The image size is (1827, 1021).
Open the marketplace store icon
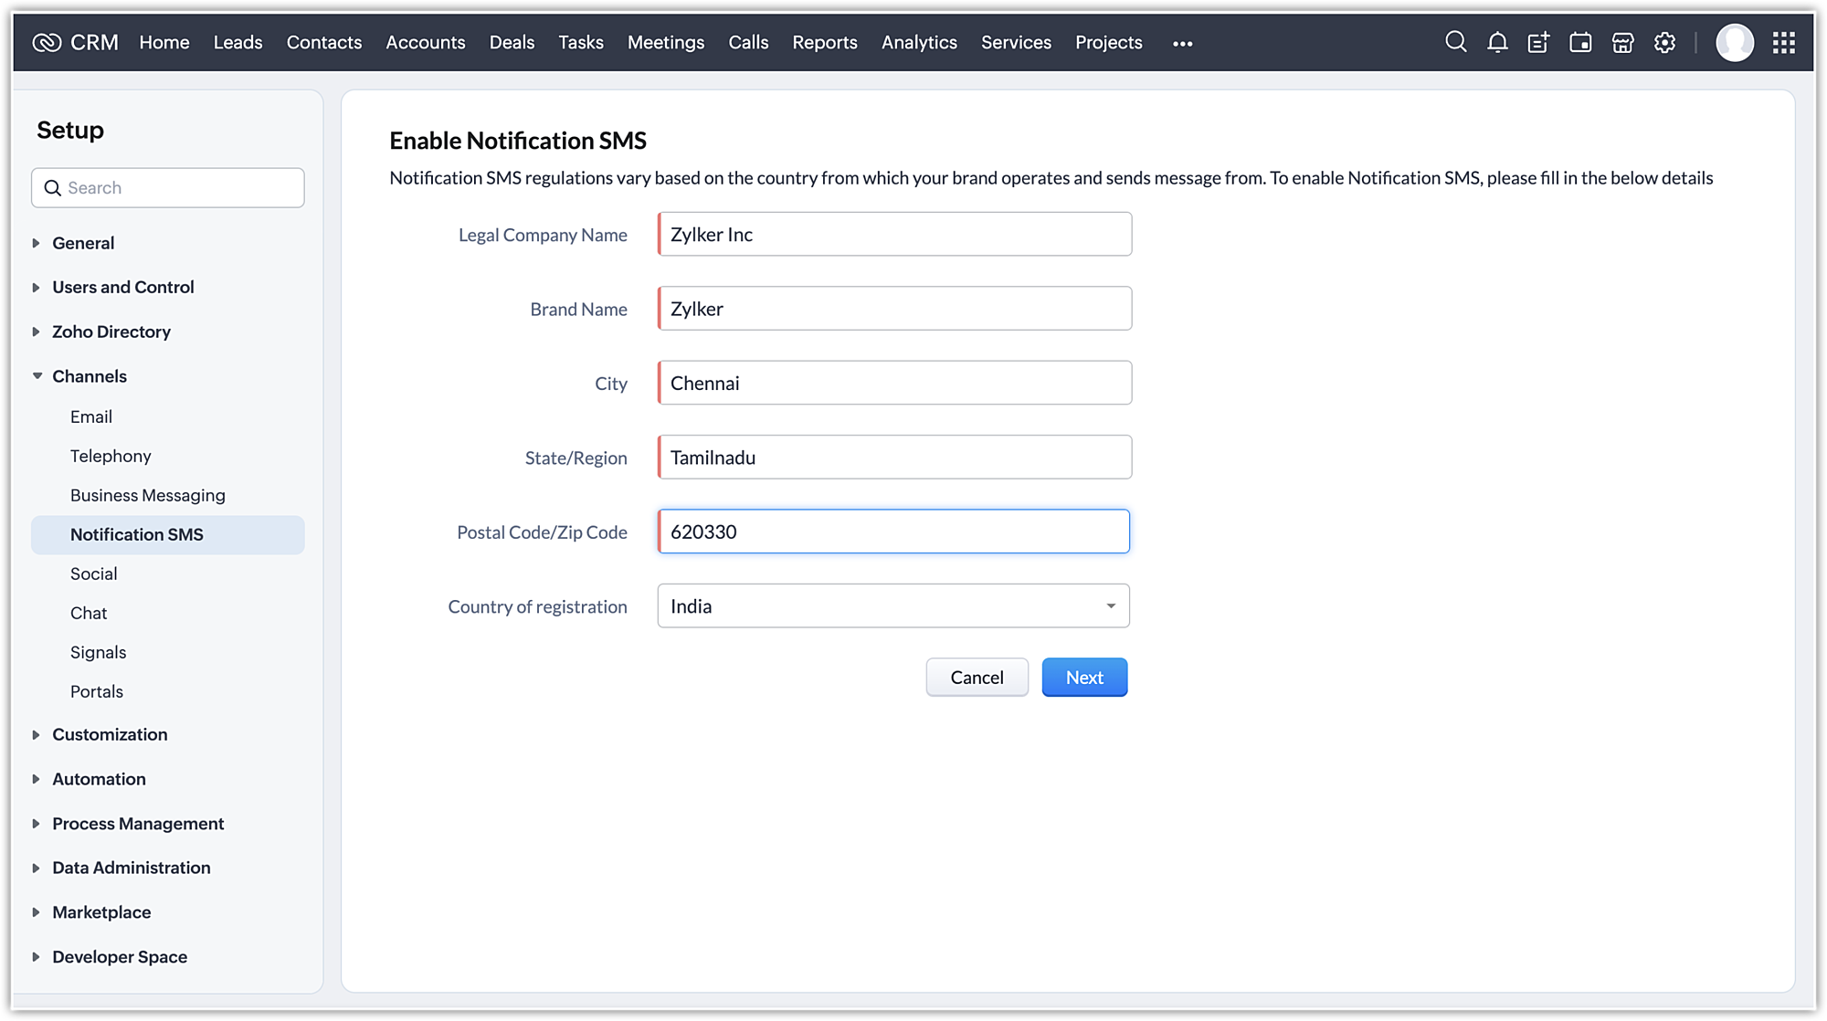coord(1622,42)
